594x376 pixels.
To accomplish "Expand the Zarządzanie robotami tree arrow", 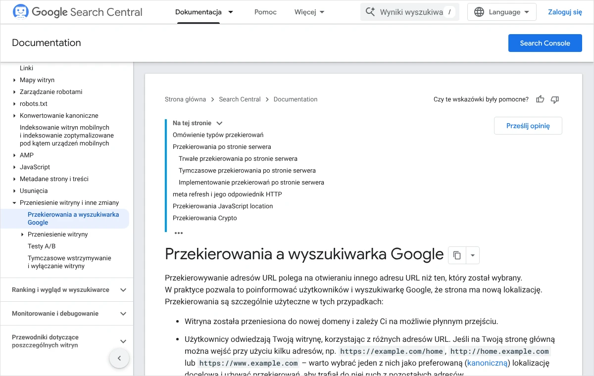I will click(14, 92).
